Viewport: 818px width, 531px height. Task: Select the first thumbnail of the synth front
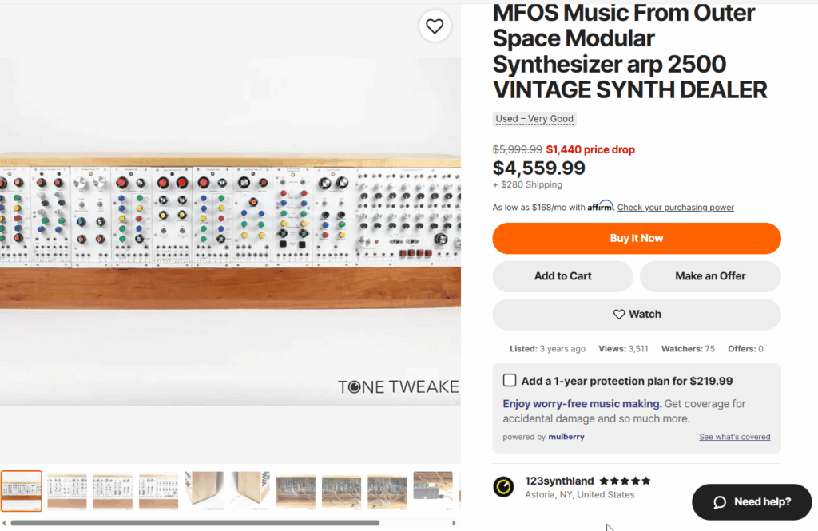[22, 491]
